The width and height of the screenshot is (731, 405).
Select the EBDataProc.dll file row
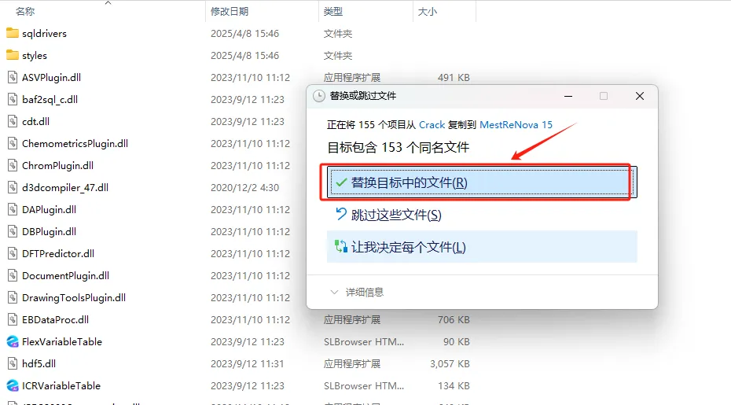tap(55, 320)
